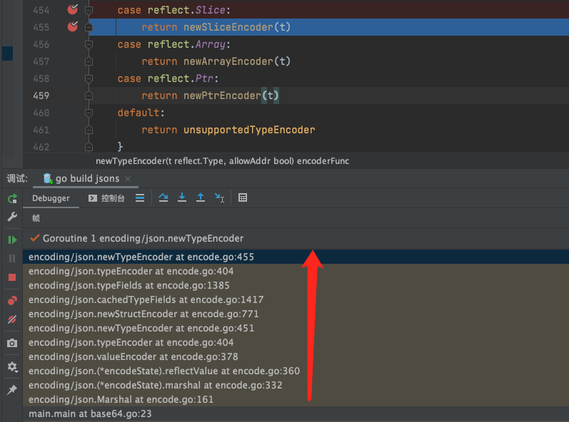The width and height of the screenshot is (569, 422).
Task: Stop the debug session with red square
Action: pos(12,277)
